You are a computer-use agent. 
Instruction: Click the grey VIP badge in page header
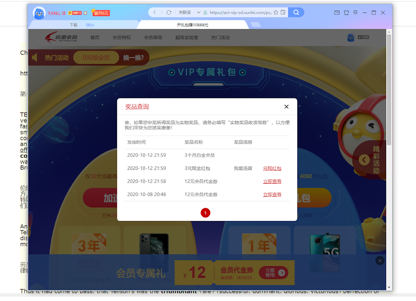click(363, 37)
